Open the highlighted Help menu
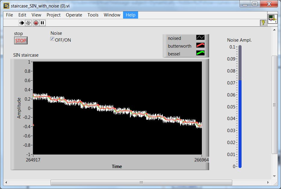Screen dimensions: 281x189 pos(131,15)
